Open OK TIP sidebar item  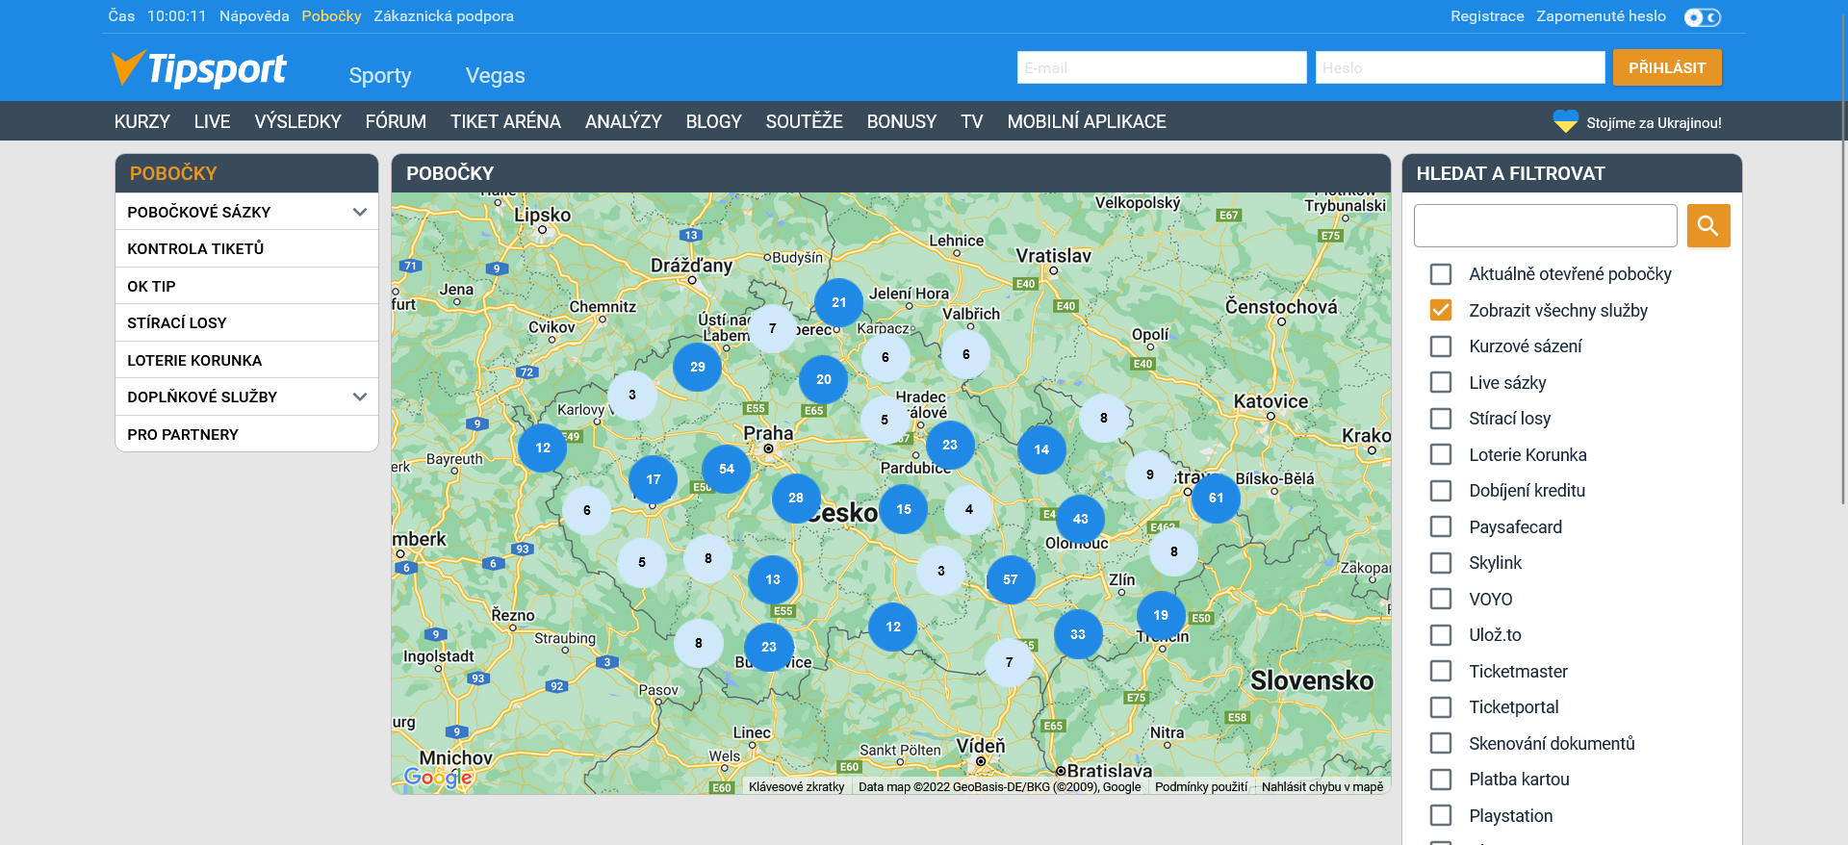[x=246, y=286]
